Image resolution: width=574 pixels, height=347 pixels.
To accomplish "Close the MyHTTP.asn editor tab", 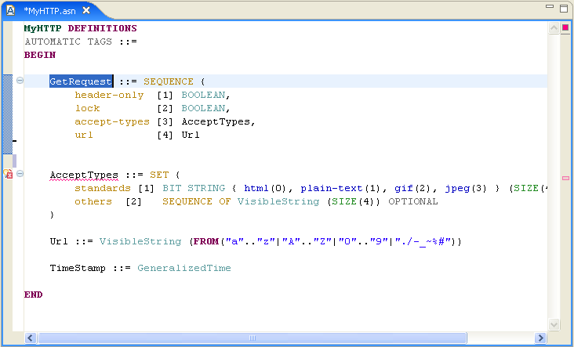I will pos(87,10).
